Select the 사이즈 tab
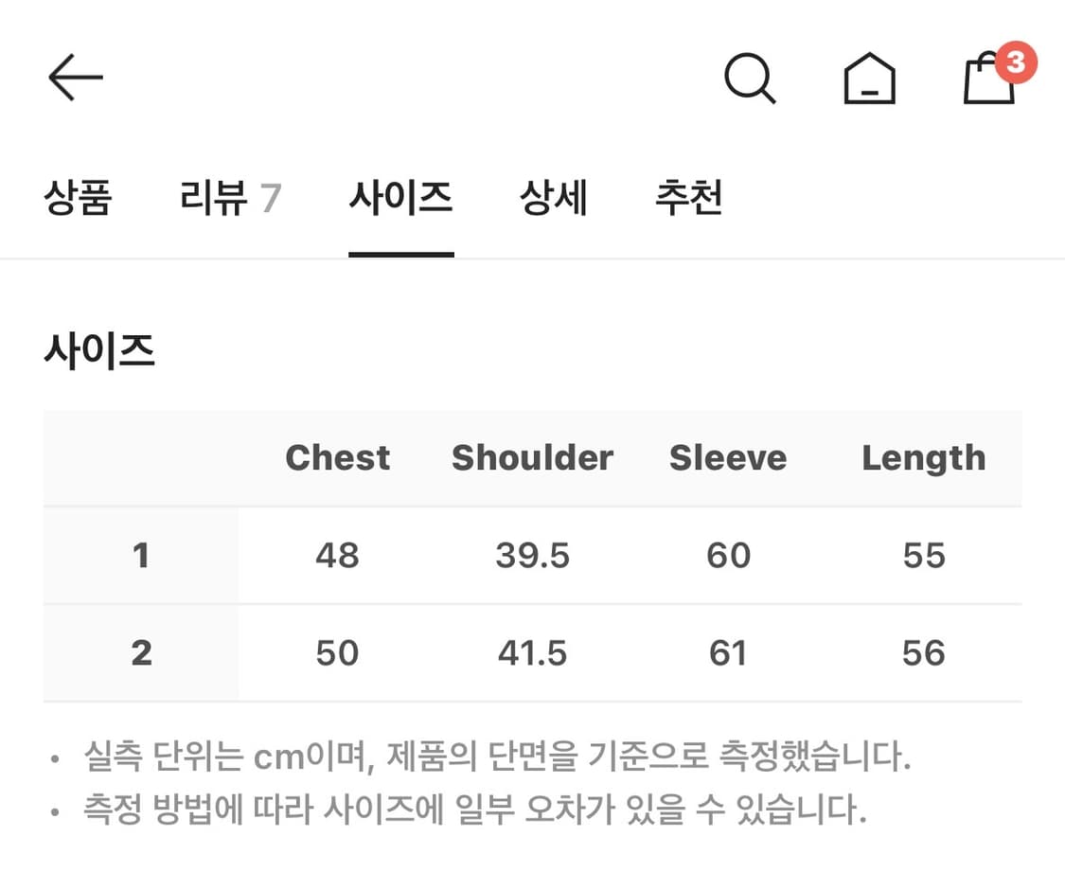This screenshot has width=1065, height=890. 401,198
